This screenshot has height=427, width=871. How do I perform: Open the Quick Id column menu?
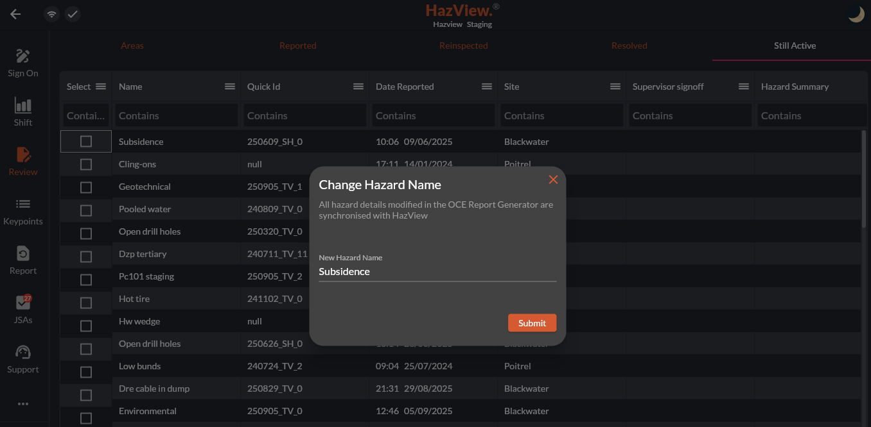click(x=358, y=87)
